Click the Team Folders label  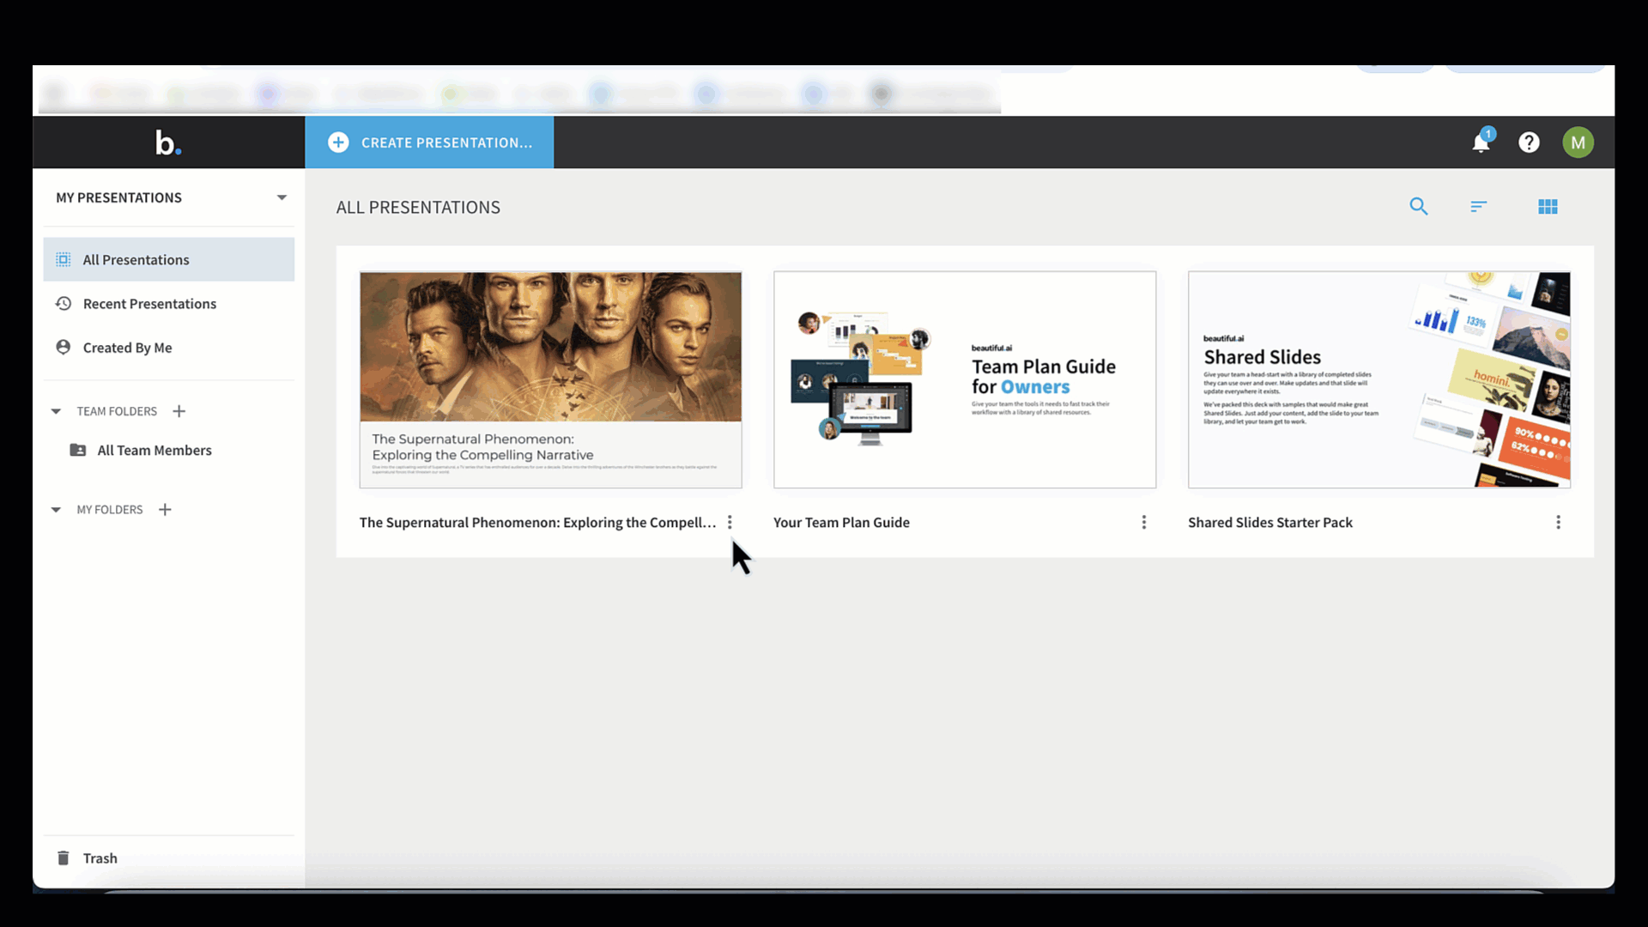pos(117,411)
